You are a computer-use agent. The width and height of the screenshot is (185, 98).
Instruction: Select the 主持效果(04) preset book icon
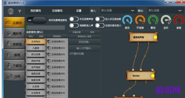(49, 61)
